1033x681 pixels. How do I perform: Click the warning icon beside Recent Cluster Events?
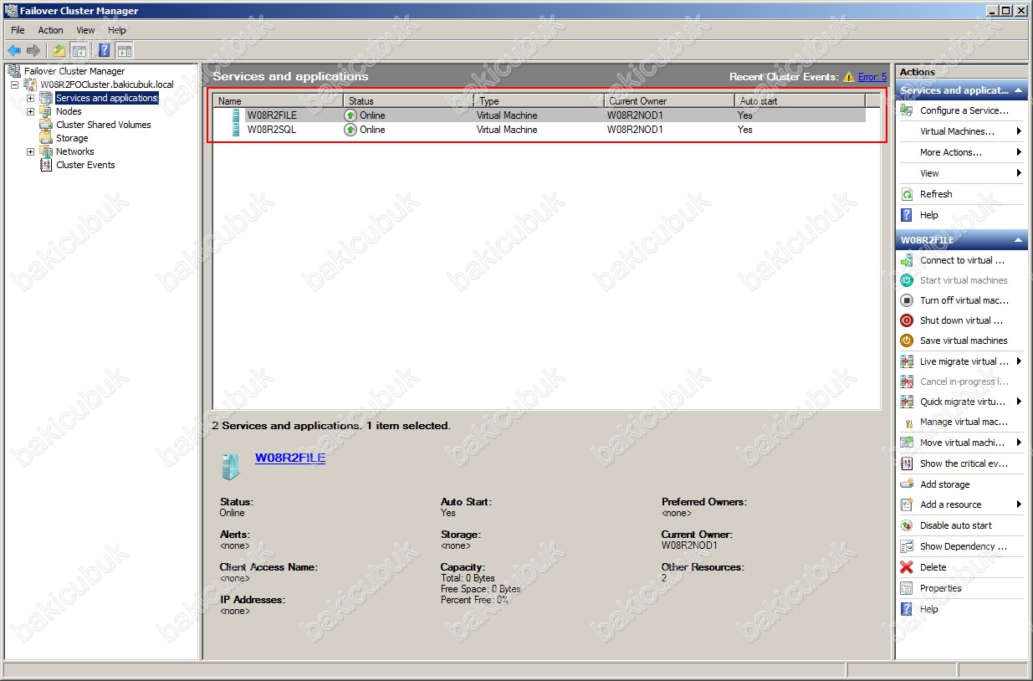pos(849,77)
